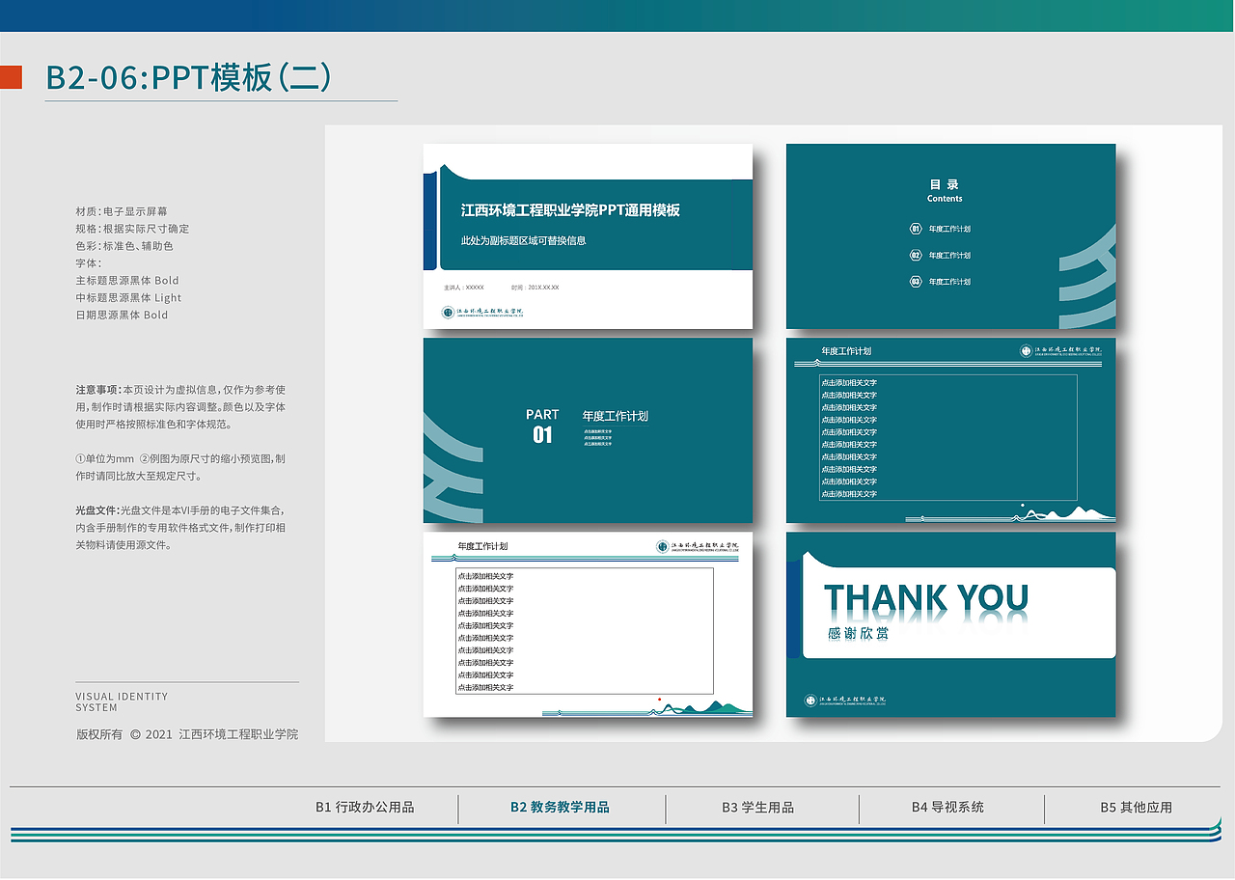This screenshot has width=1235, height=880.
Task: Switch to the B1 行政办公用品 tab
Action: (365, 809)
